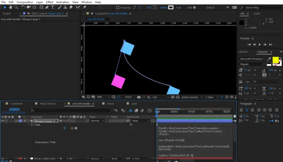Image resolution: width=283 pixels, height=162 pixels.
Task: Select the Roto Brush tool
Action: tap(78, 7)
